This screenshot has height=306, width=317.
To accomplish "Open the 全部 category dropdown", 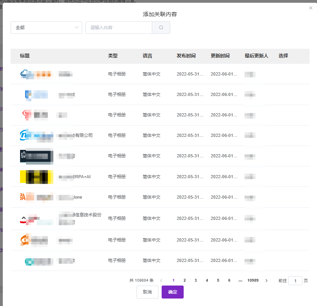I will (46, 28).
